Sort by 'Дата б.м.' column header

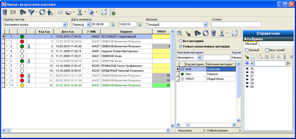point(68,32)
